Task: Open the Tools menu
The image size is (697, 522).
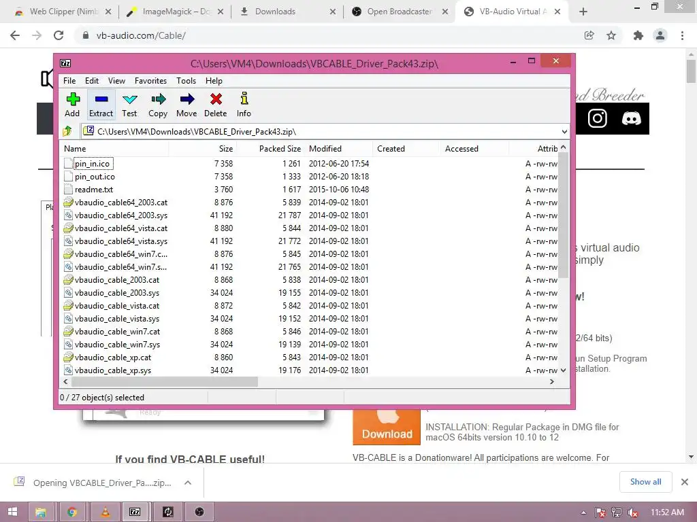Action: (x=186, y=81)
